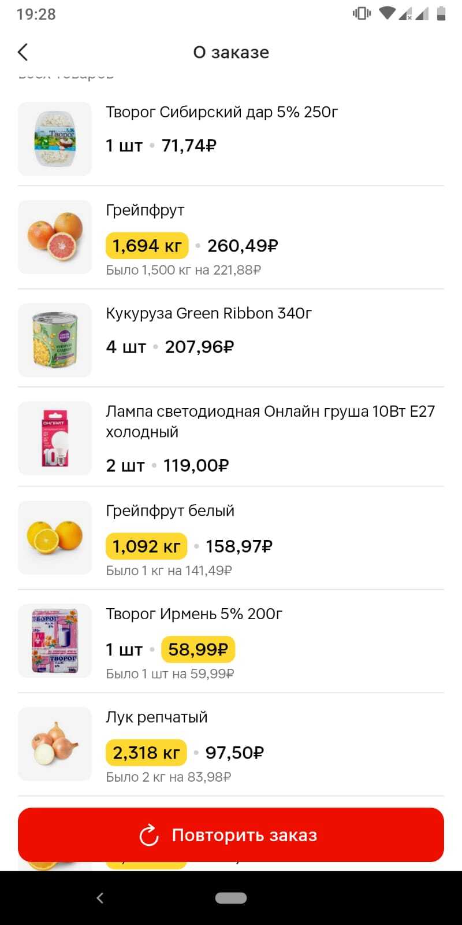The width and height of the screenshot is (462, 925).
Task: Tap the Android home pill
Action: [x=231, y=898]
